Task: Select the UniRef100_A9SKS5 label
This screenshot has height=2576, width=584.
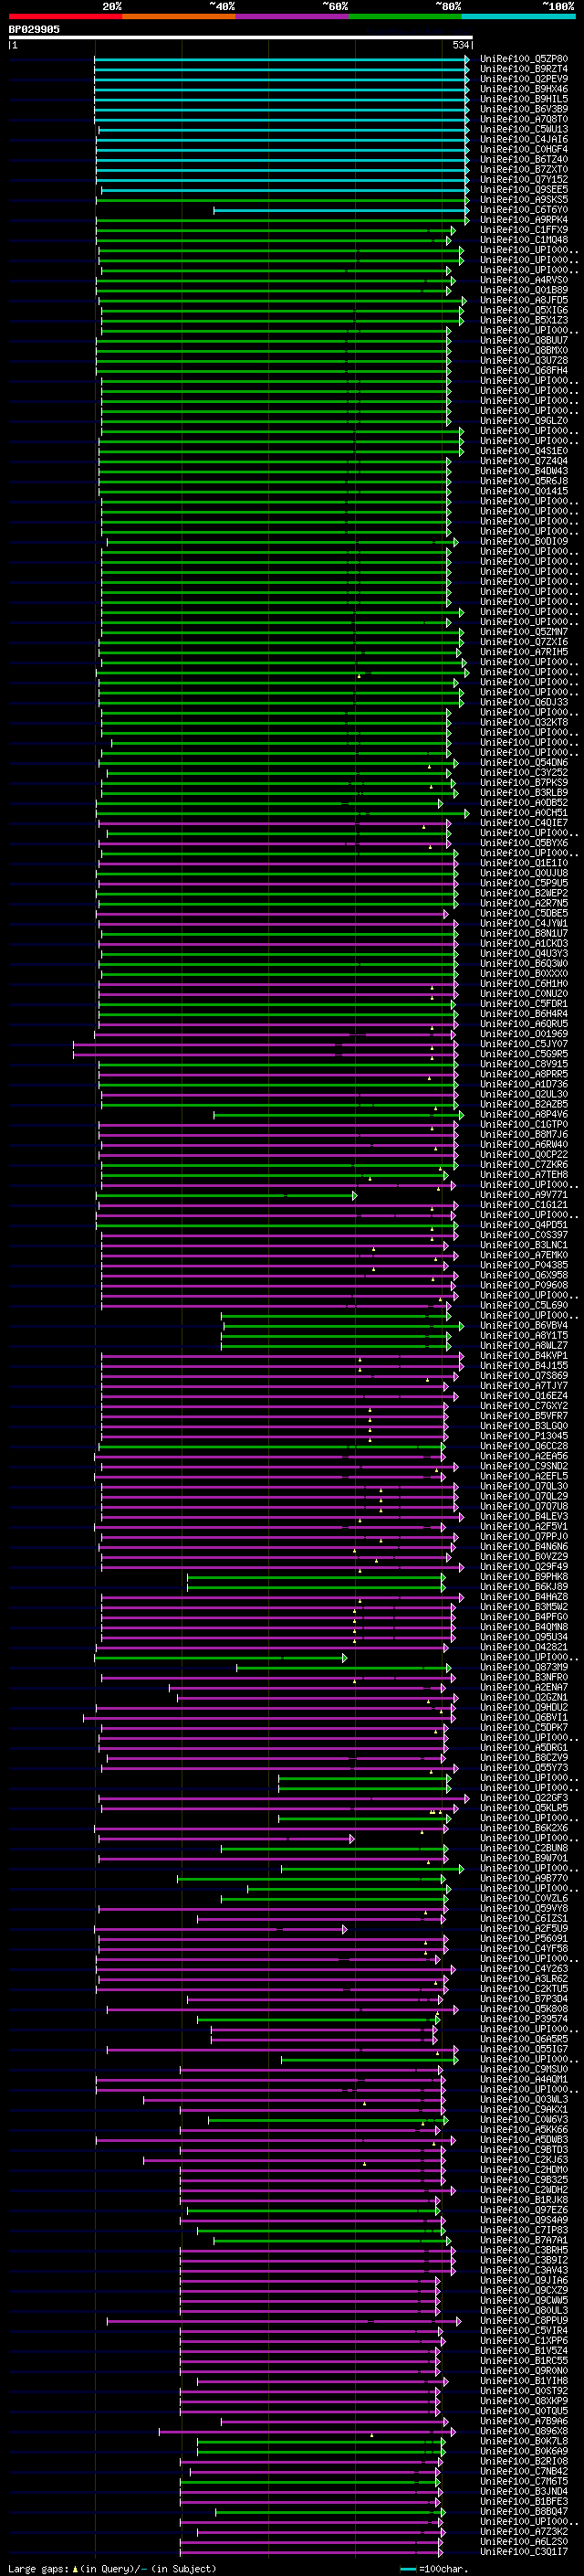Action: pyautogui.click(x=524, y=200)
